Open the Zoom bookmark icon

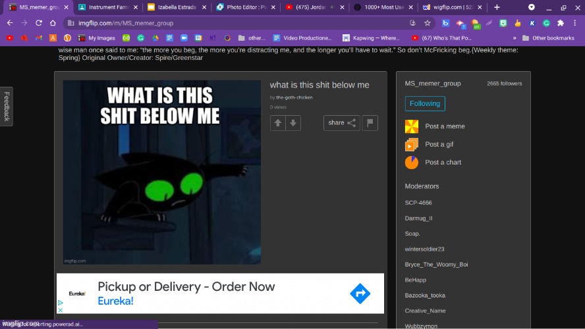184,38
